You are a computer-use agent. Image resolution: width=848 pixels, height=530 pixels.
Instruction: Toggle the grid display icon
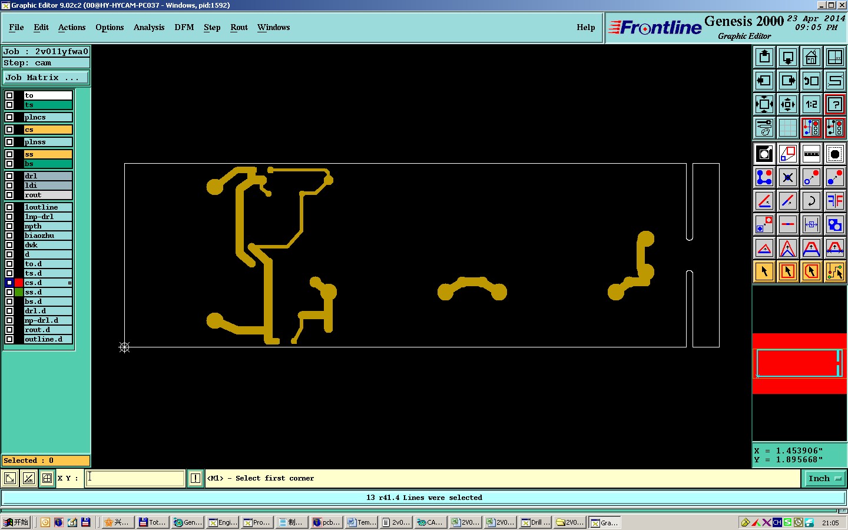click(x=787, y=128)
